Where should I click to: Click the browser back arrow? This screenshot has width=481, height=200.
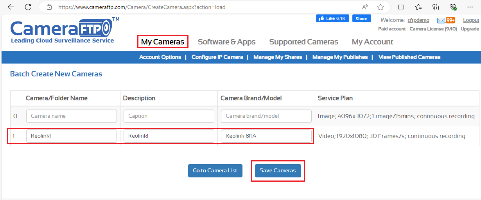point(11,7)
